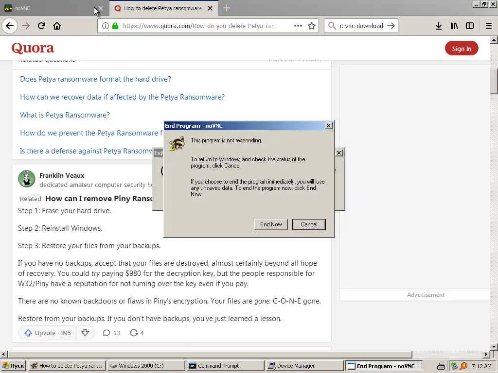Click the program icon in End Program dialog
The image size is (498, 373).
177,144
